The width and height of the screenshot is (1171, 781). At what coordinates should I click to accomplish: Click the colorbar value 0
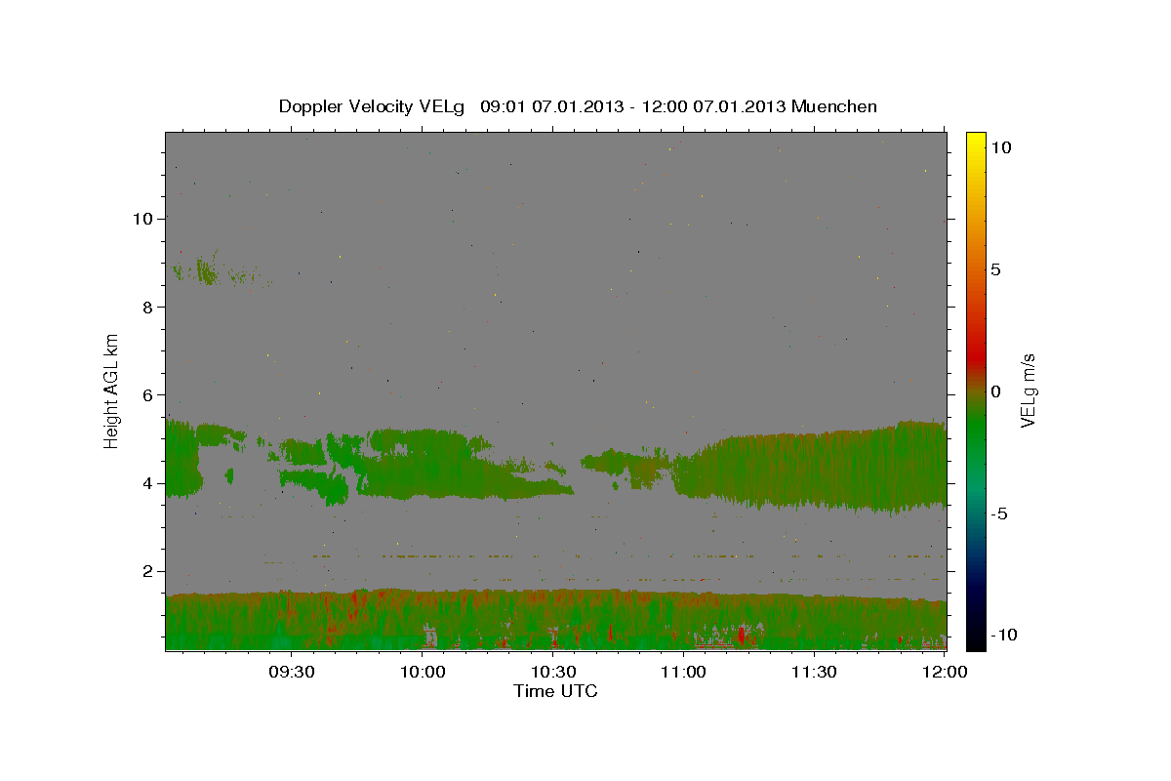click(996, 391)
